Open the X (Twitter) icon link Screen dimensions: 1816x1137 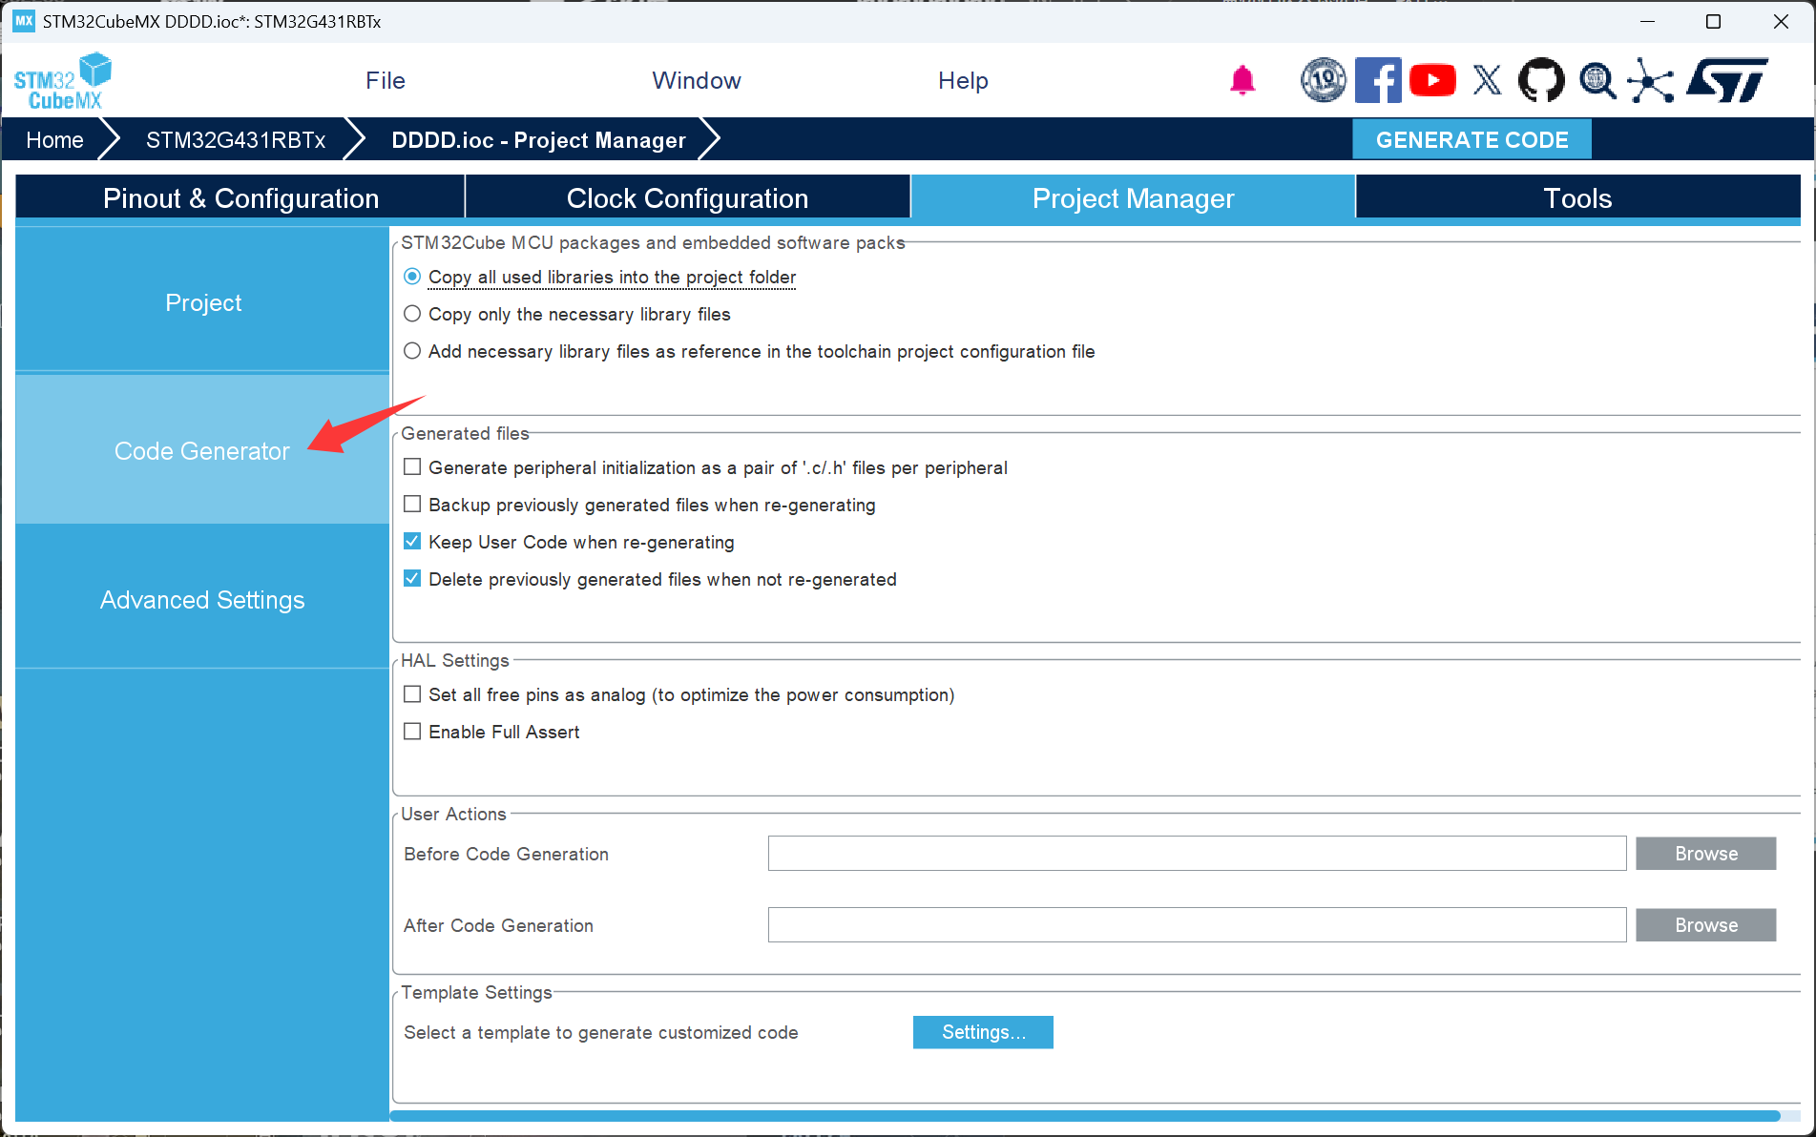click(x=1487, y=80)
